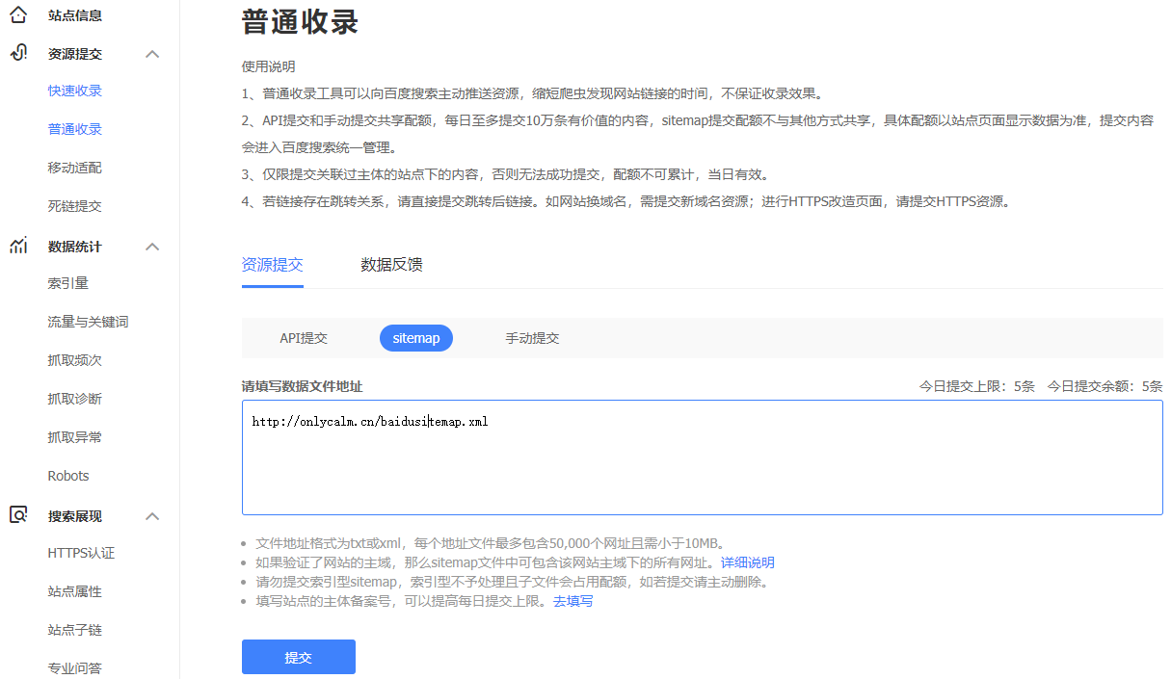The width and height of the screenshot is (1171, 679).
Task: Click the sitemap file address textarea
Action: pos(703,457)
